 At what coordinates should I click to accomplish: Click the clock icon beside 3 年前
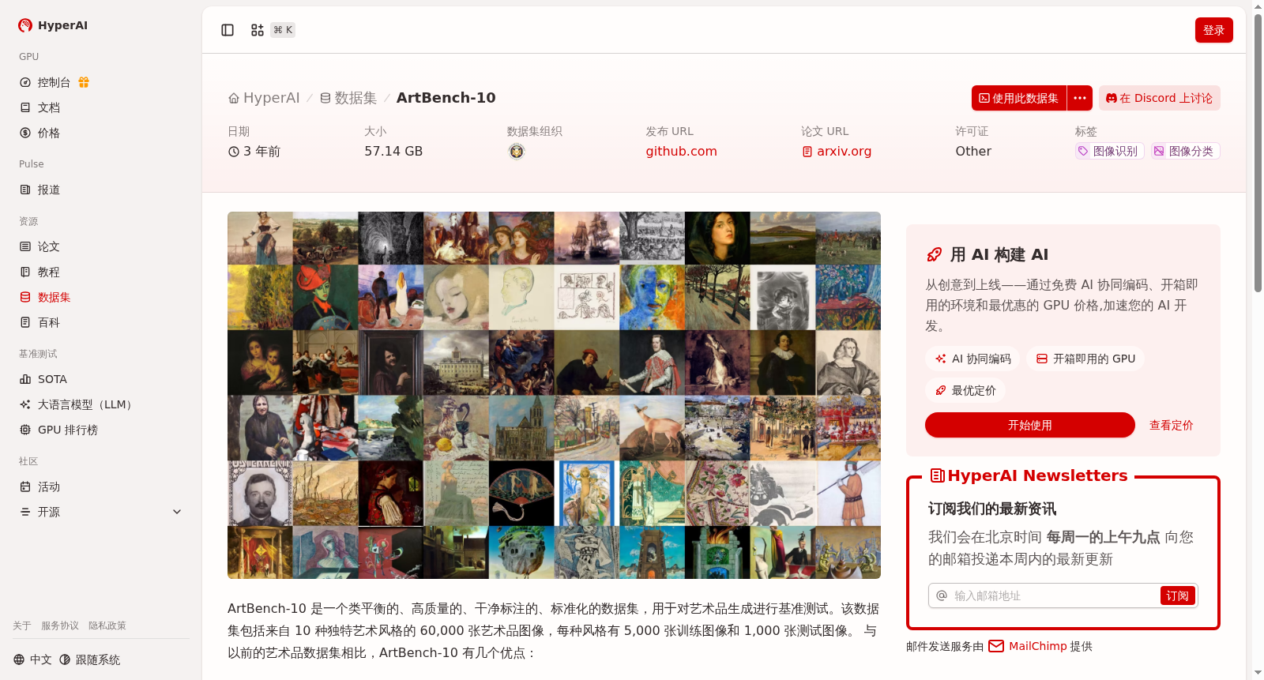click(x=234, y=152)
